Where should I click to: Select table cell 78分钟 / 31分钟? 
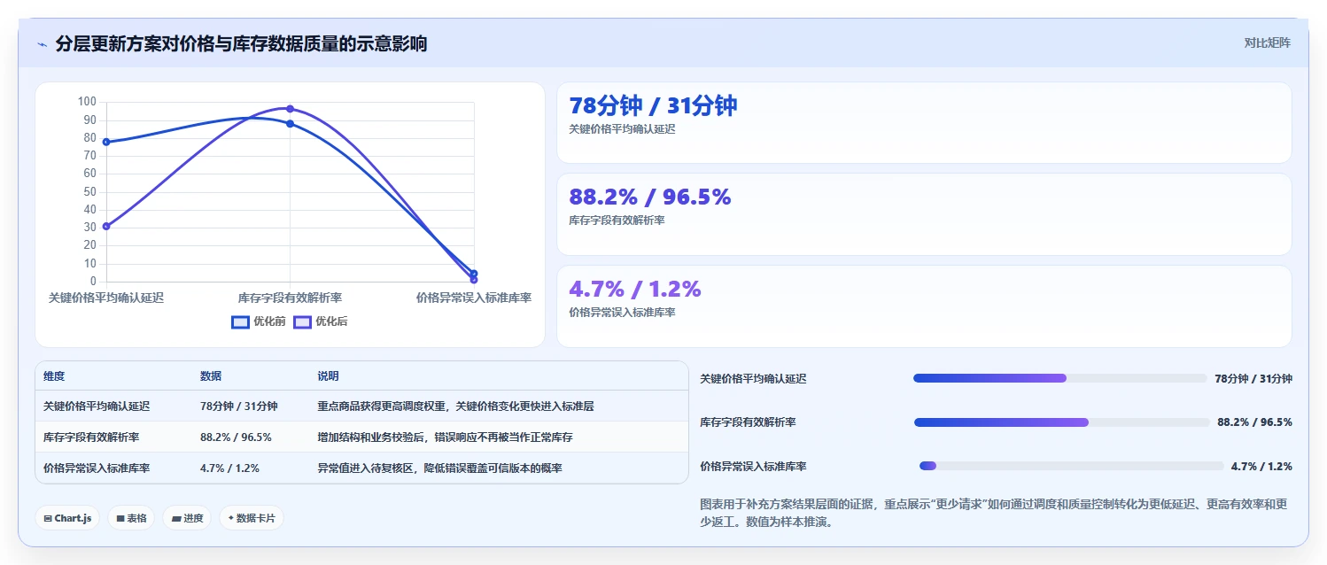click(x=239, y=406)
